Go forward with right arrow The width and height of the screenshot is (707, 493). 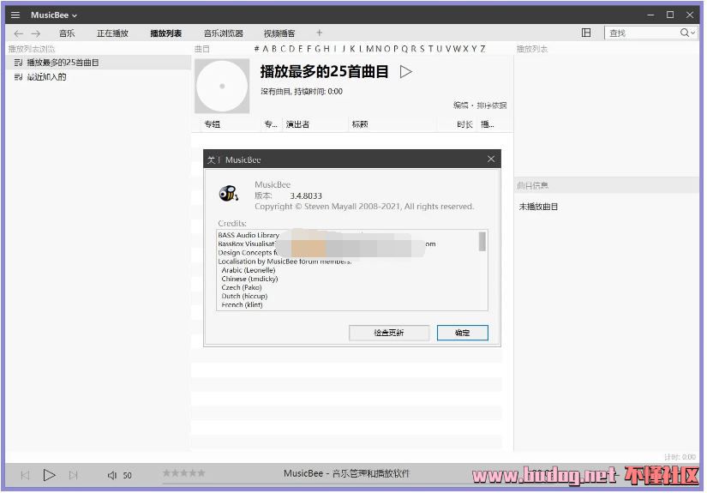coord(36,33)
